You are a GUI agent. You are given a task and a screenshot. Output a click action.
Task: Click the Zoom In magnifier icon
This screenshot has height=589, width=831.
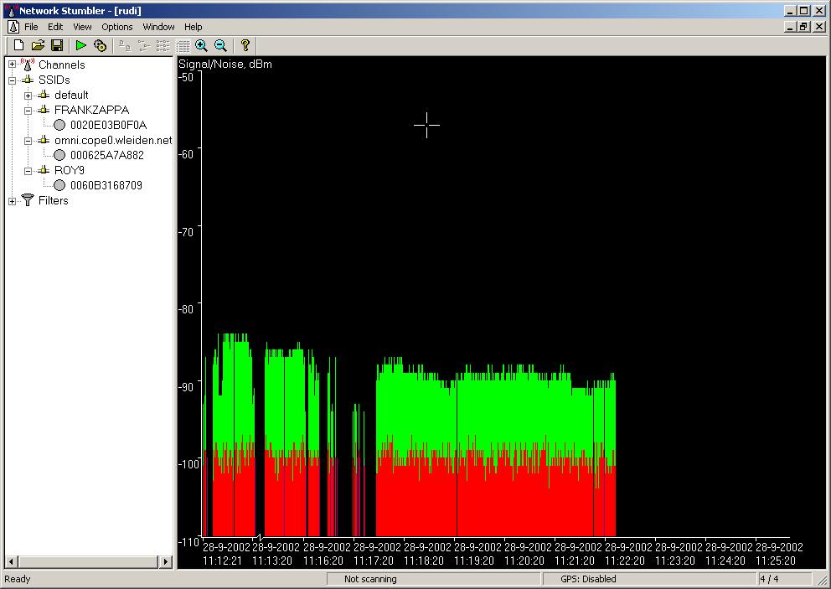coord(201,45)
